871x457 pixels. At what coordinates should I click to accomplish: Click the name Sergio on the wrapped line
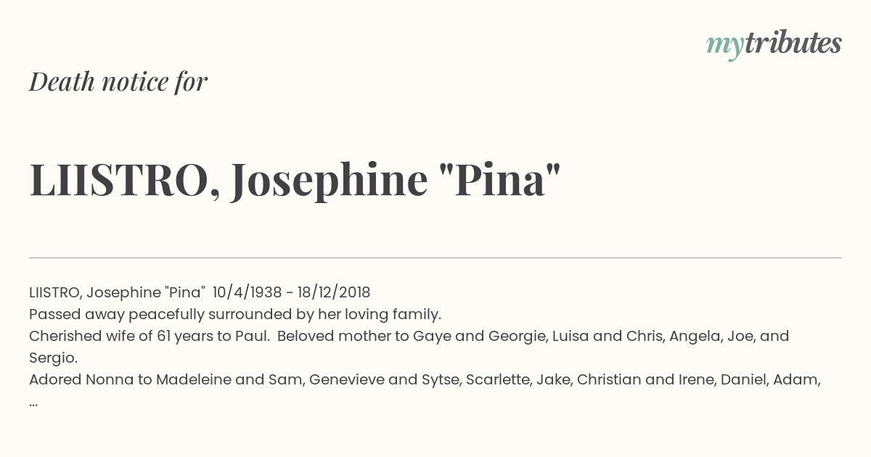53,358
